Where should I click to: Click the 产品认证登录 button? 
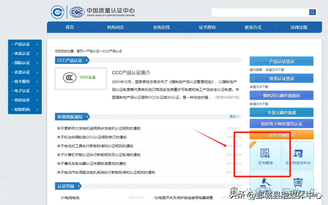[281, 61]
